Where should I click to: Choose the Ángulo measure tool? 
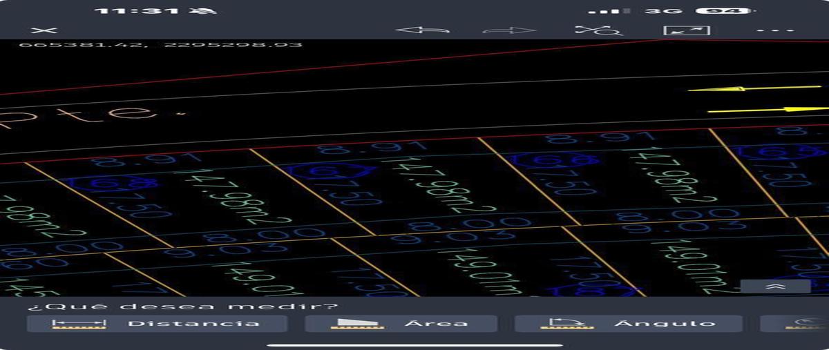click(628, 324)
